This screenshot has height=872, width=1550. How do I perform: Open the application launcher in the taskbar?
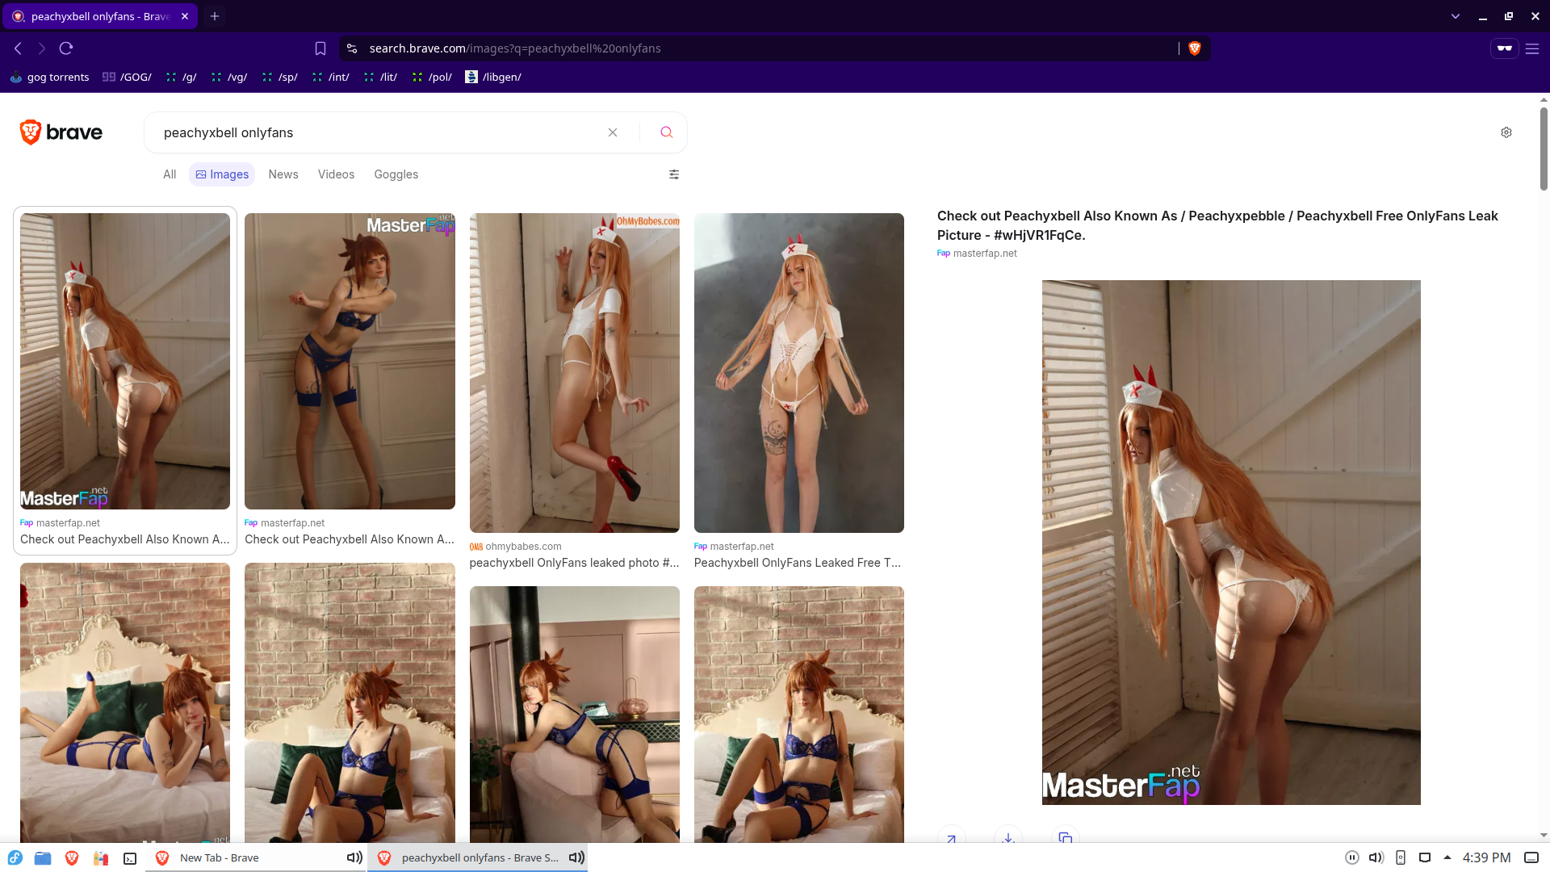15,857
